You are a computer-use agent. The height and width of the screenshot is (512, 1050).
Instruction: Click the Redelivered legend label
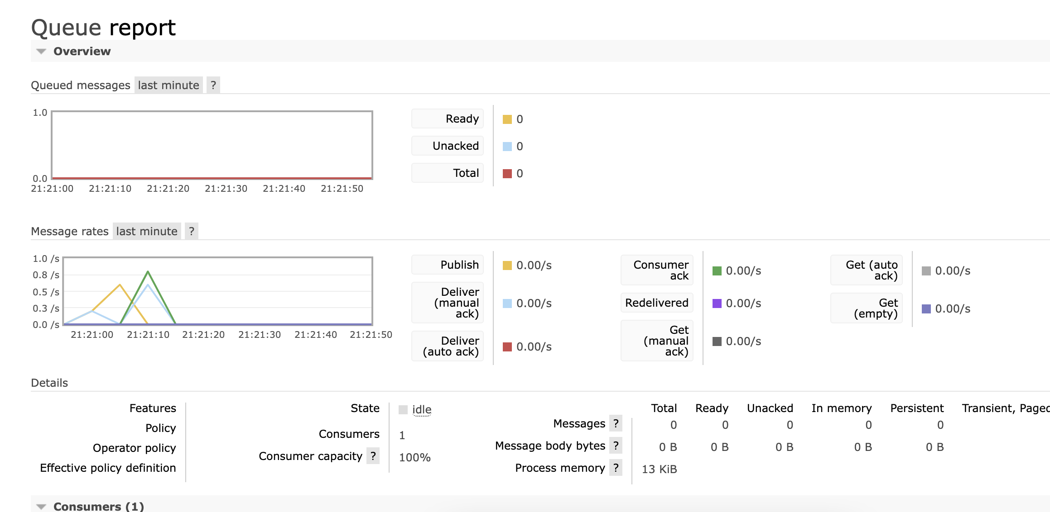[x=657, y=303]
